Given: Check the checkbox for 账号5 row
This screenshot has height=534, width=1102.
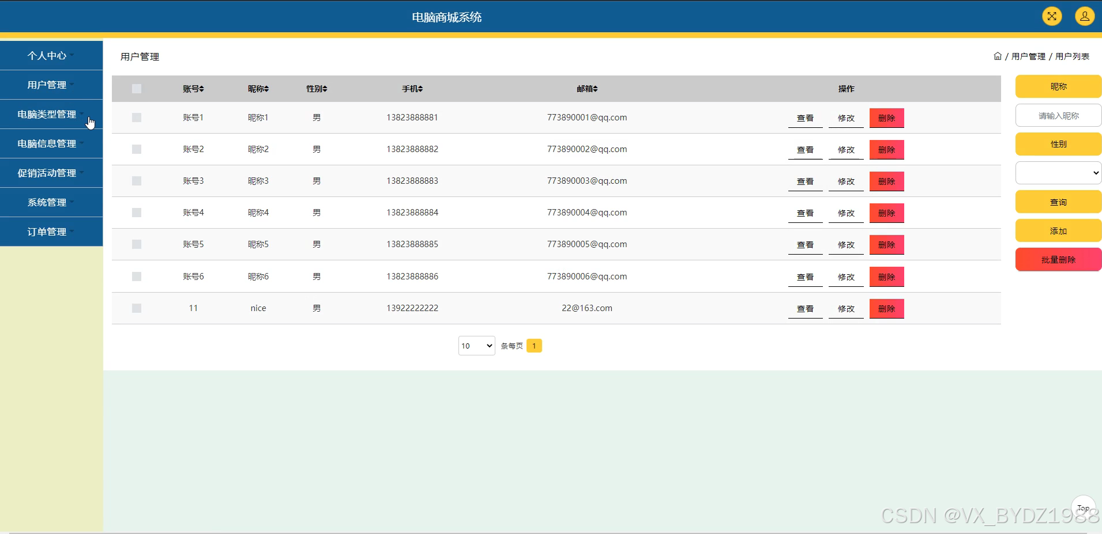Looking at the screenshot, I should coord(137,244).
